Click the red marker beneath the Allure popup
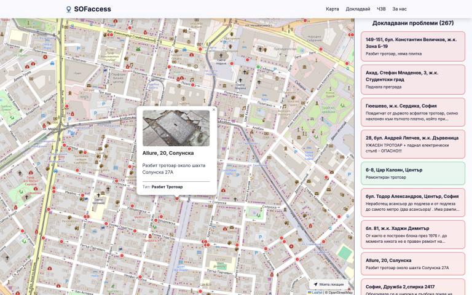Viewport: 472px width, 295px height. (177, 198)
